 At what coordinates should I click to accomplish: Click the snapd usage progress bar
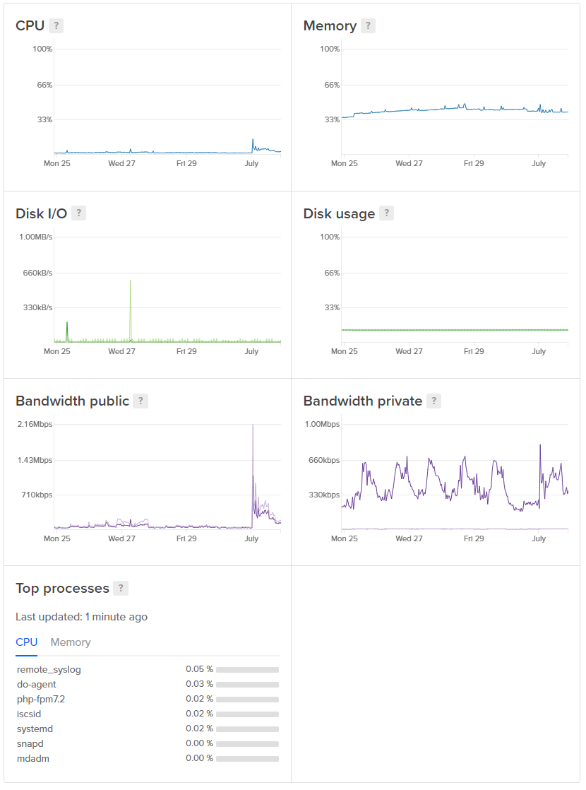(247, 744)
